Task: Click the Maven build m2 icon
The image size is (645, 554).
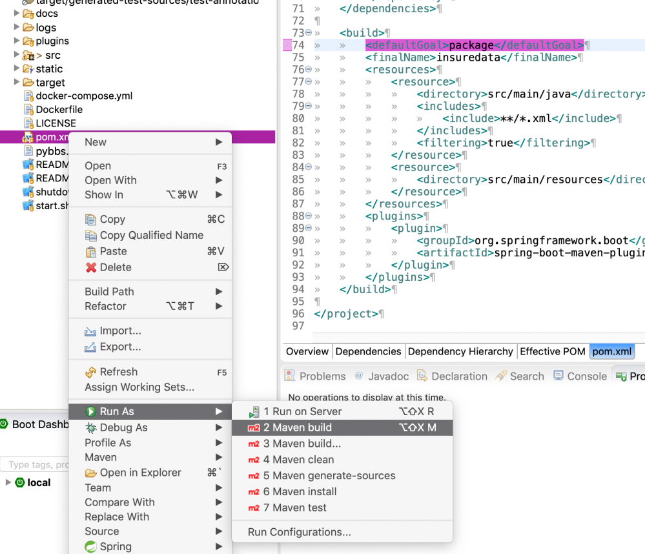Action: 254,427
